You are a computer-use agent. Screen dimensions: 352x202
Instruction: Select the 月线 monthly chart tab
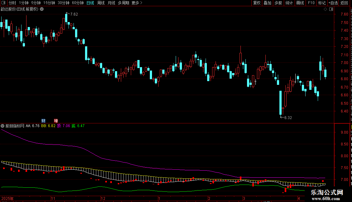point(111,3)
